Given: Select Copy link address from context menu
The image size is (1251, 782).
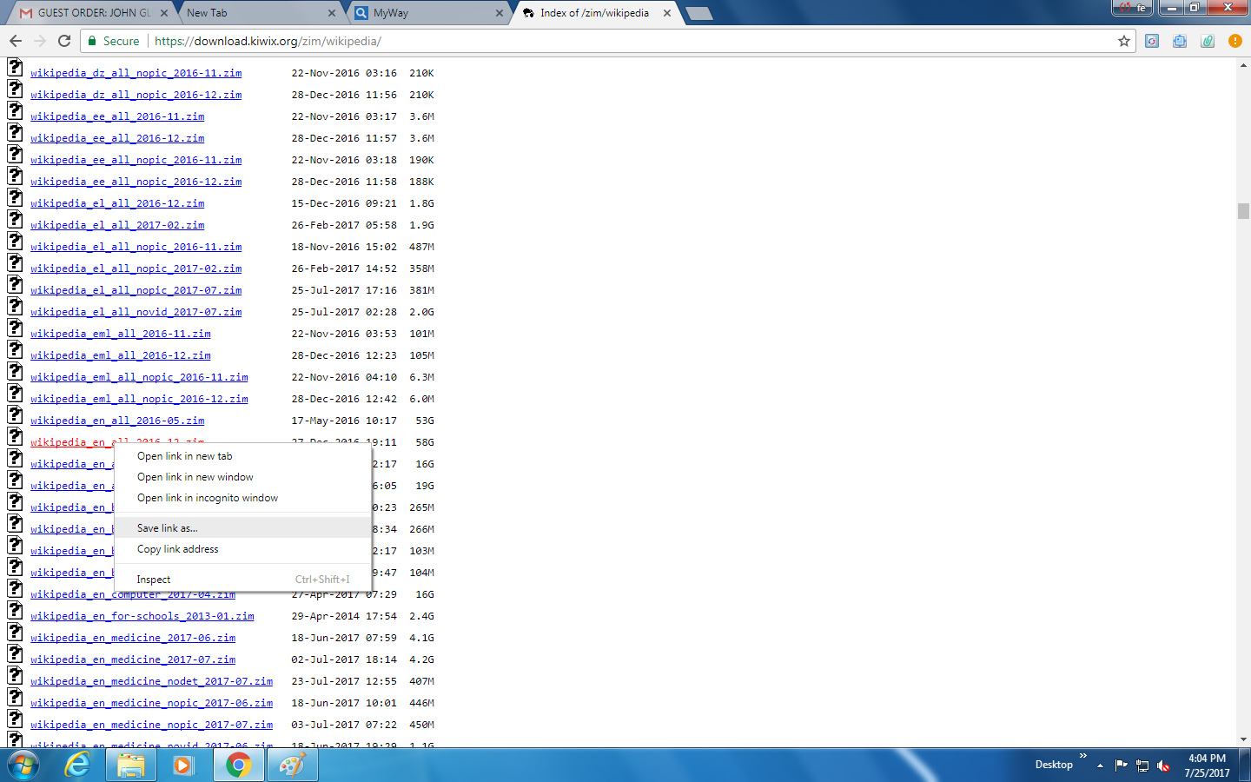Looking at the screenshot, I should tap(243, 549).
